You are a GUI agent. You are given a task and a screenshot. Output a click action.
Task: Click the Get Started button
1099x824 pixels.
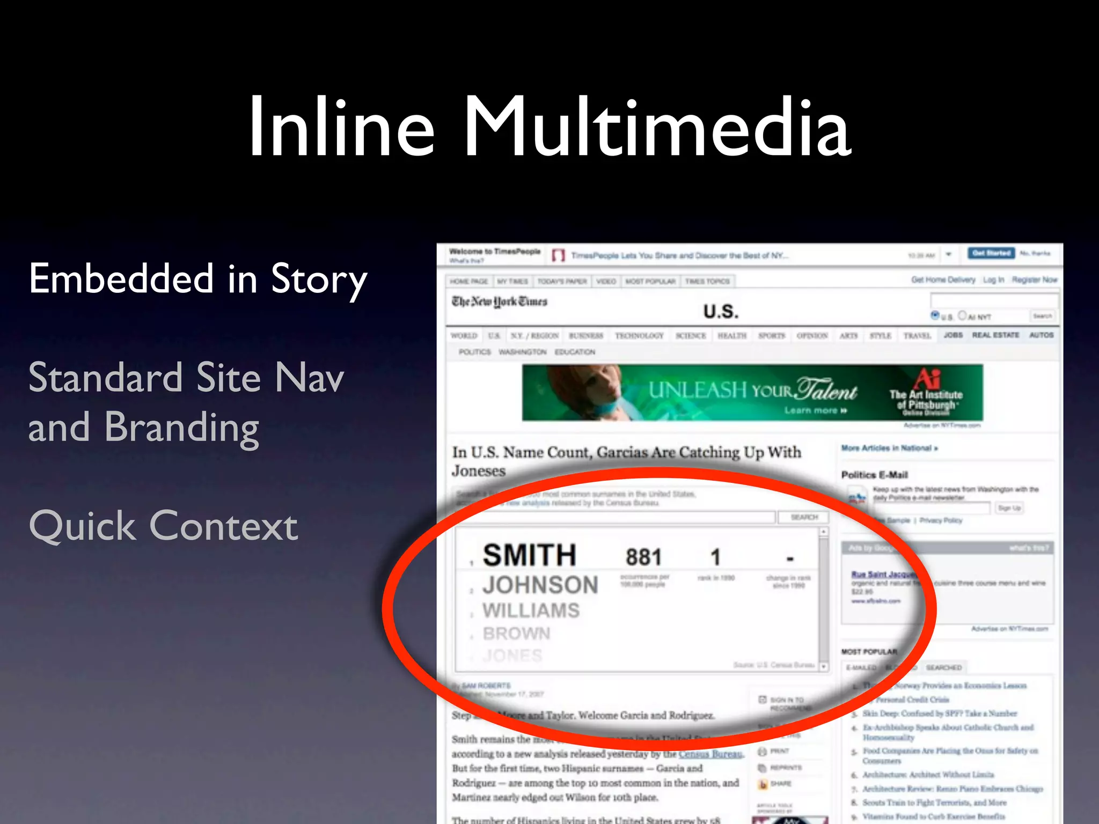[x=991, y=253]
